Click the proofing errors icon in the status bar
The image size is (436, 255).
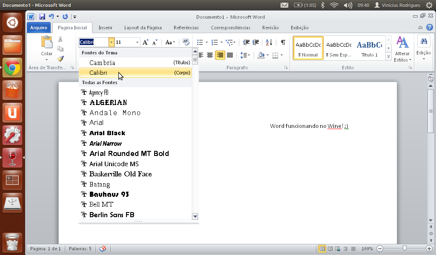click(103, 248)
